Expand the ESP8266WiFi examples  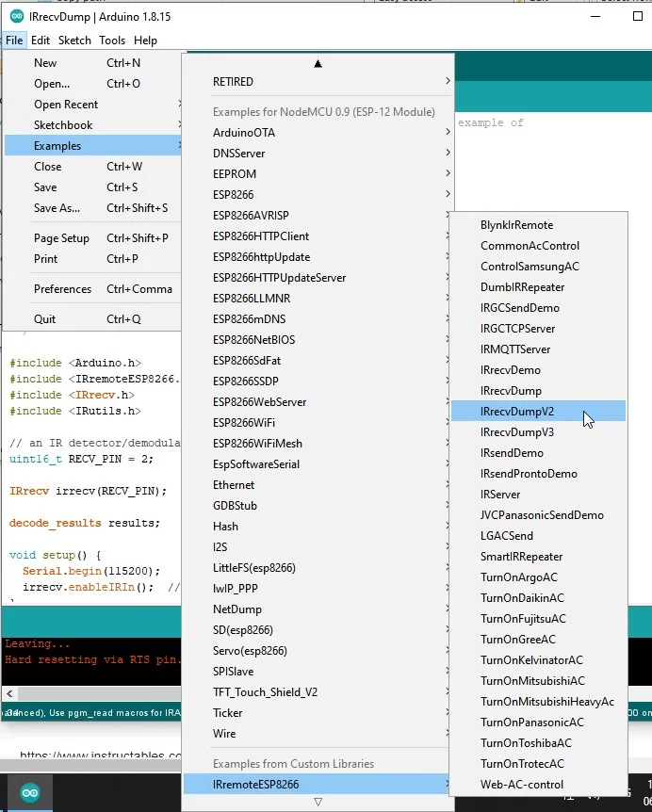pyautogui.click(x=317, y=422)
